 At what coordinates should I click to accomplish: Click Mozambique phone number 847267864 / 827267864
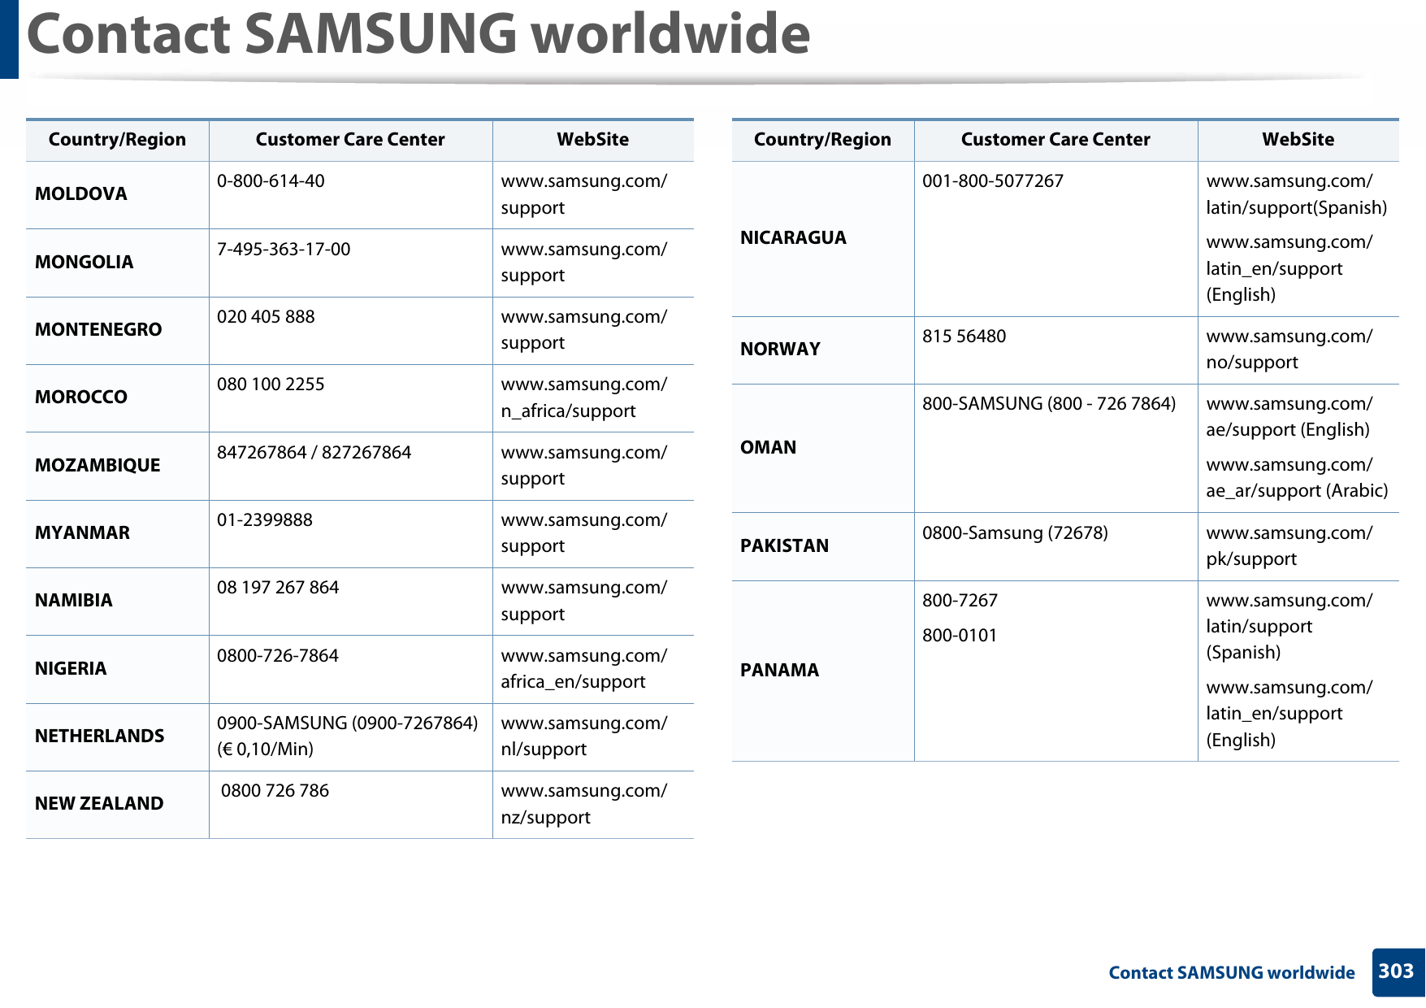click(314, 453)
